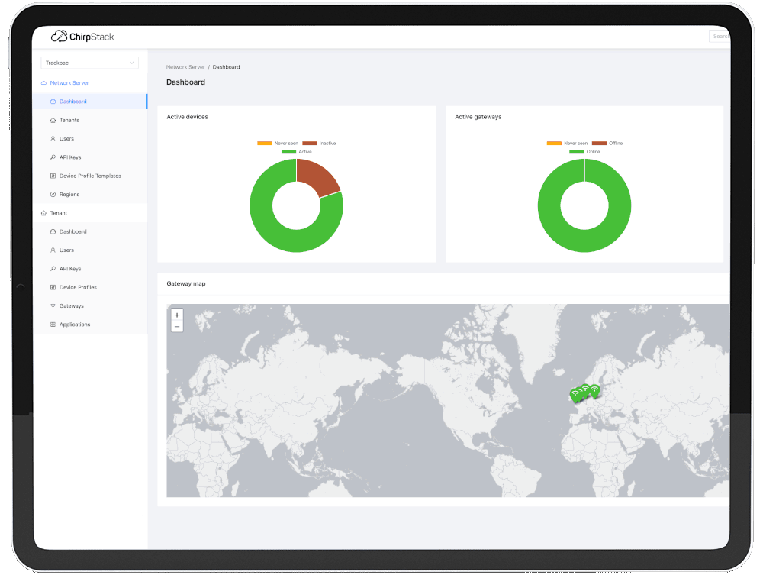Toggle the Never seen legend entry
Viewport: 763px width, 588px height.
click(x=275, y=143)
